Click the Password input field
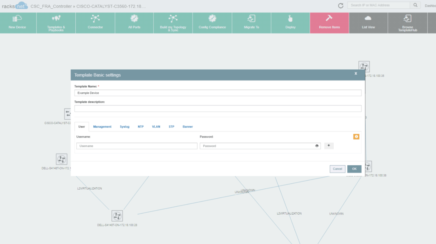The image size is (436, 244). coord(260,146)
